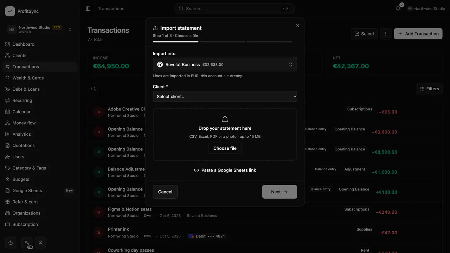Expand the Northwind Studio organization switcher

coord(40,30)
